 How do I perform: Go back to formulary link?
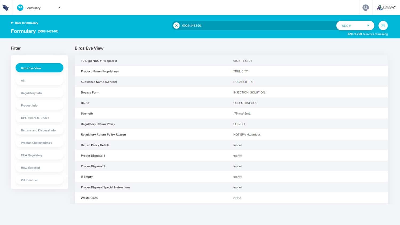pos(25,23)
